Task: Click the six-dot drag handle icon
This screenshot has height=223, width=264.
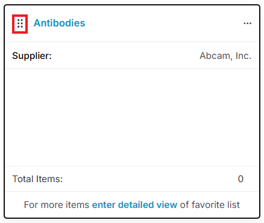Action: pos(20,23)
